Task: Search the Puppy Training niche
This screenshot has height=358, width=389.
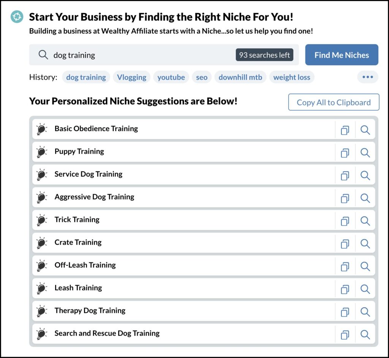Action: tap(365, 153)
